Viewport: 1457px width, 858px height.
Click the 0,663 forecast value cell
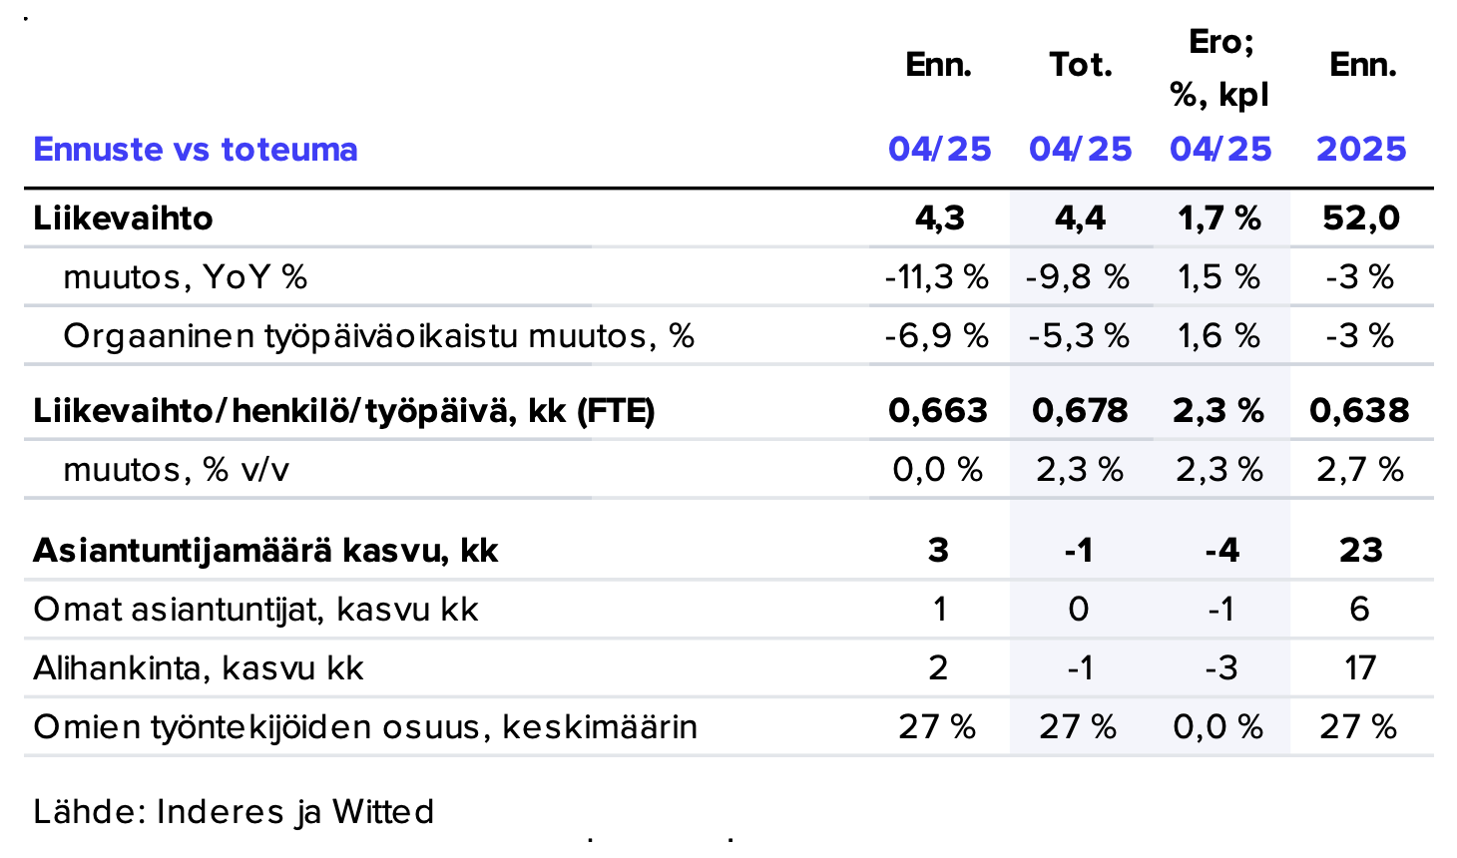(938, 410)
